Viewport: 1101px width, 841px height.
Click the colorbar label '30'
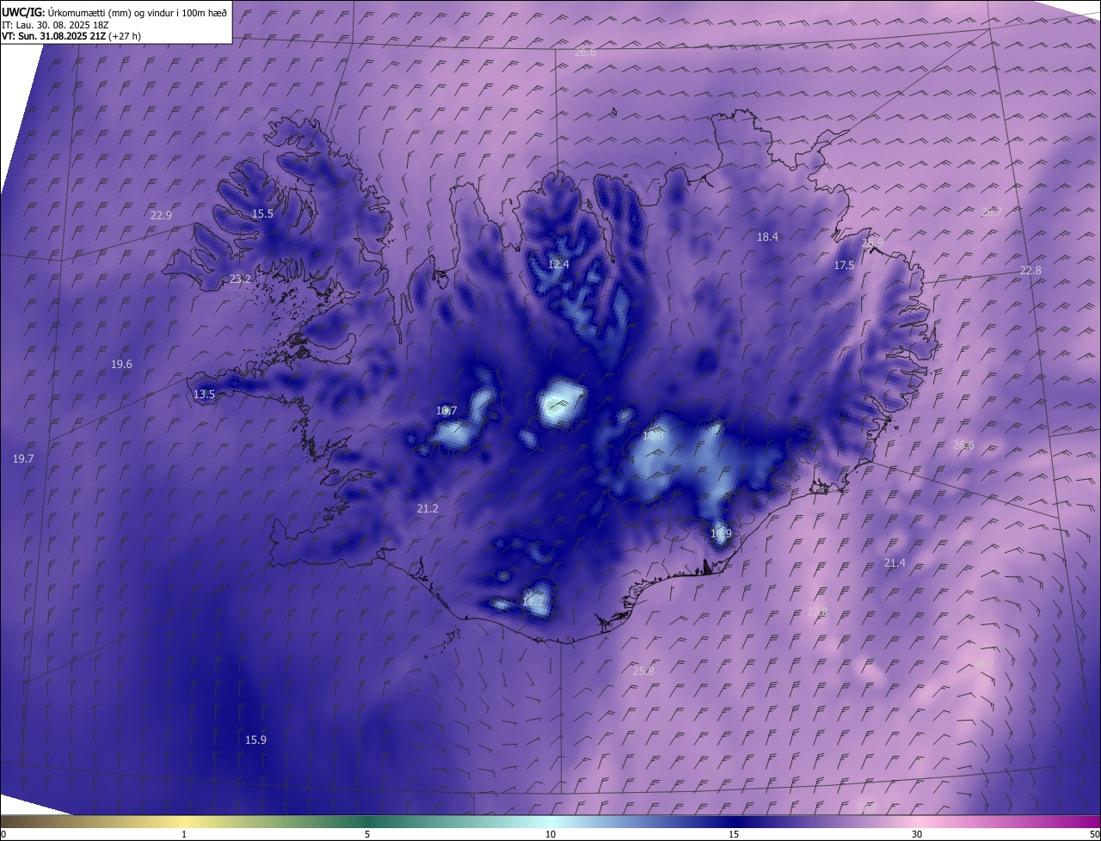pos(917,834)
